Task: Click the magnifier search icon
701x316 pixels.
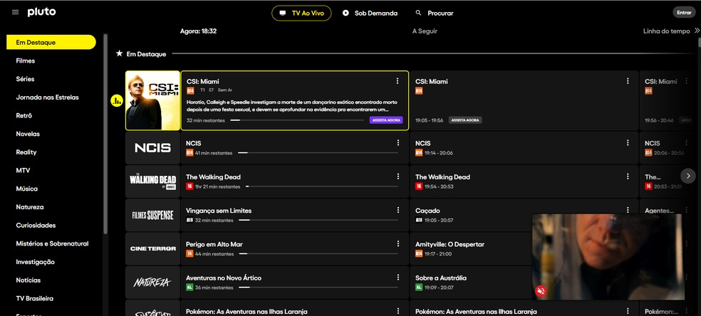Action: [418, 13]
